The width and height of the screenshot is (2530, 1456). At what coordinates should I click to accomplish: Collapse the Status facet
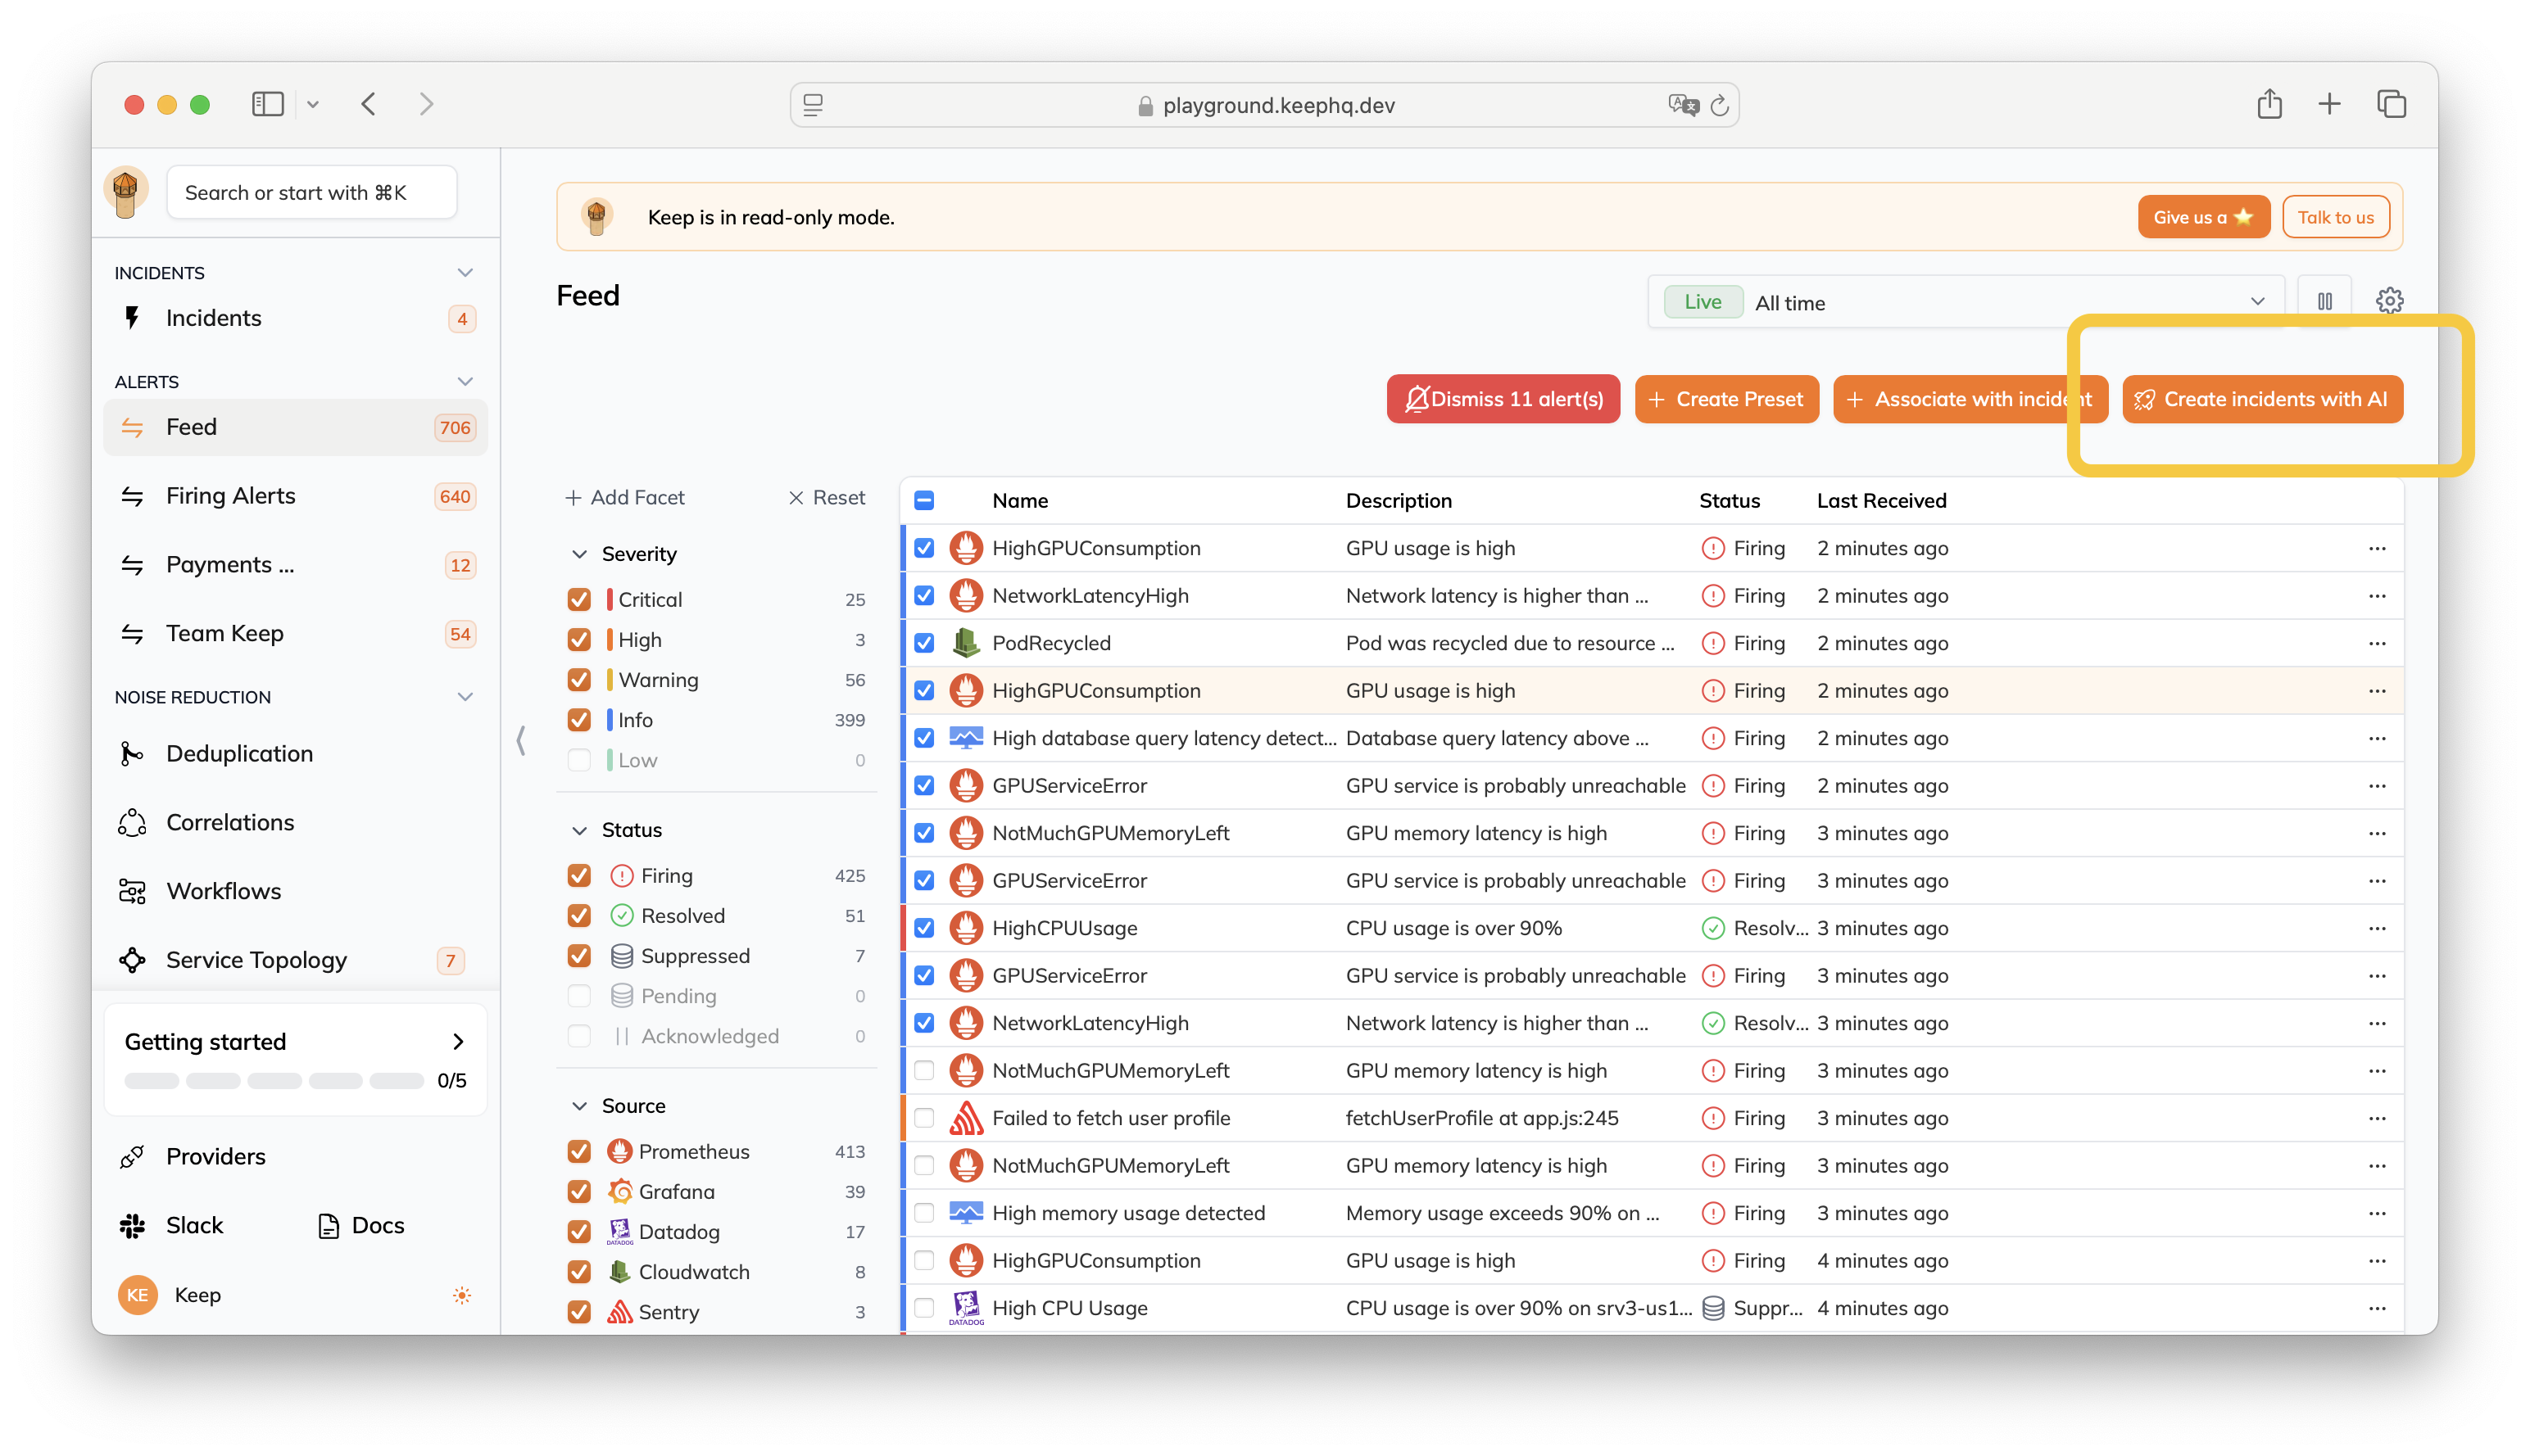tap(578, 830)
